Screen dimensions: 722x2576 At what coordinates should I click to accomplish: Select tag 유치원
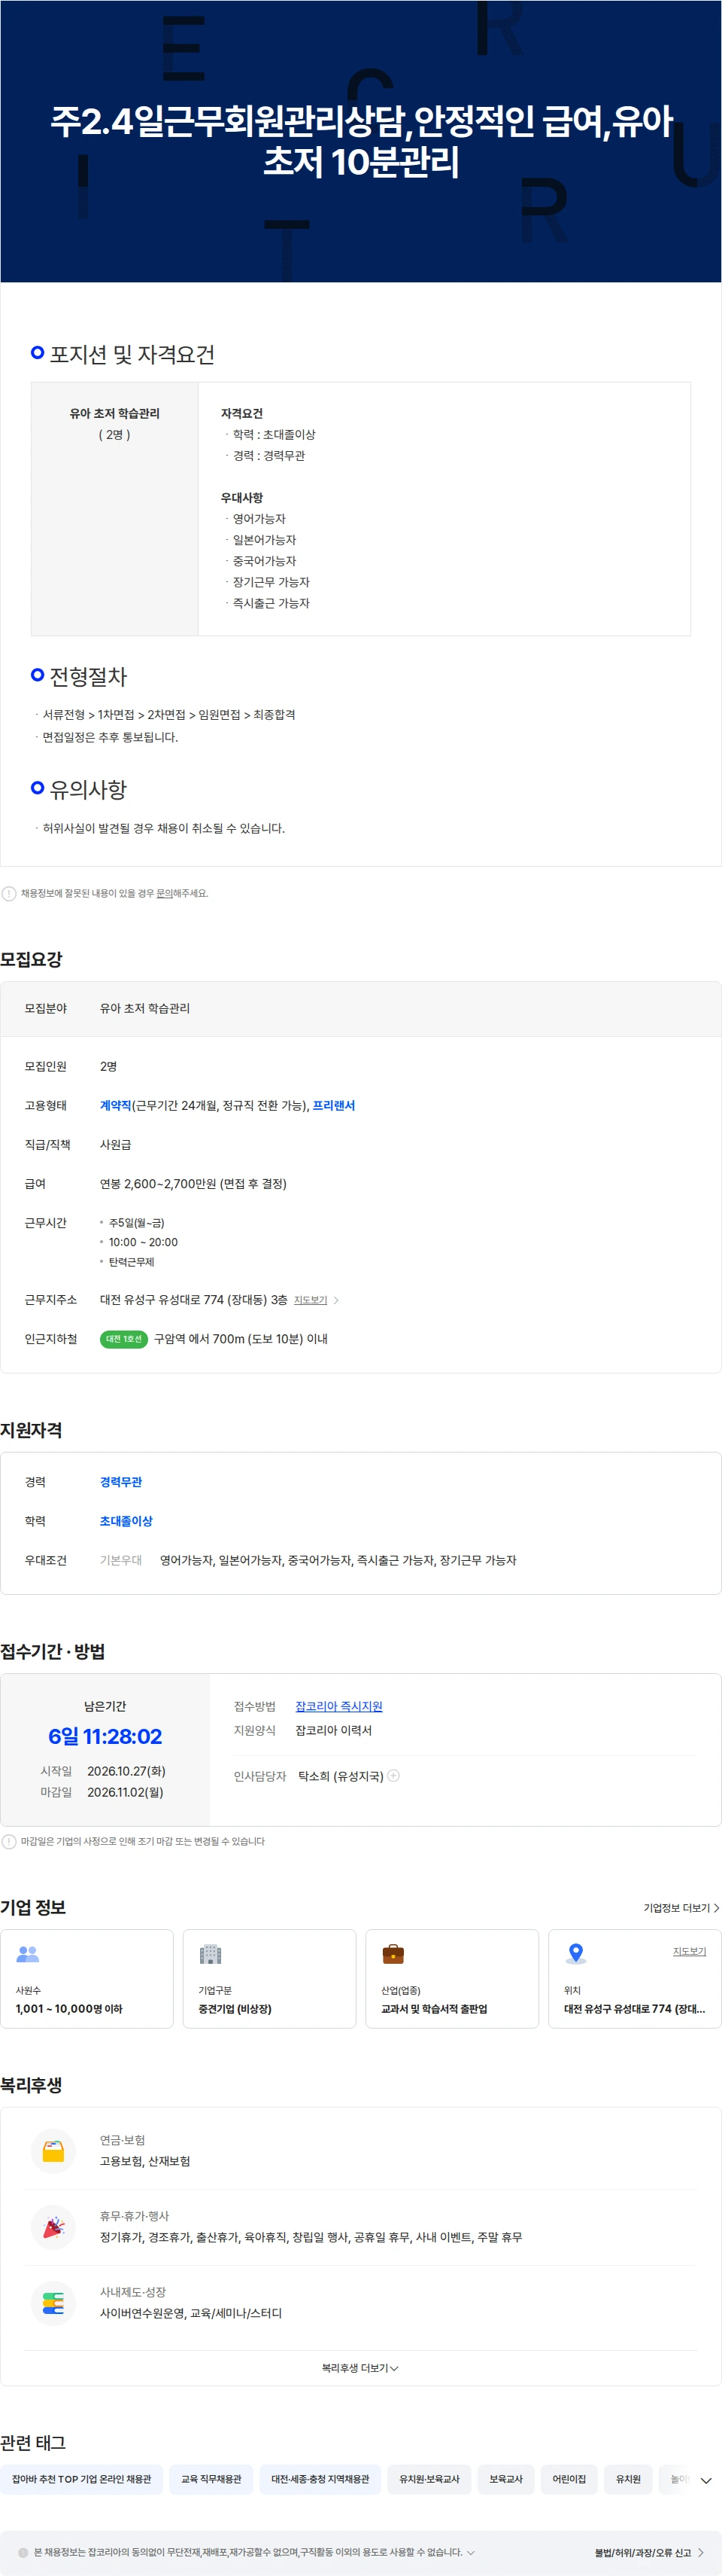628,2479
